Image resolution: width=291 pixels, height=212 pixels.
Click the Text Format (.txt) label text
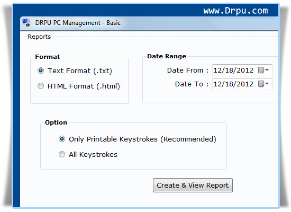79,71
